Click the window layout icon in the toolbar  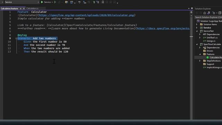tap(72, 2)
